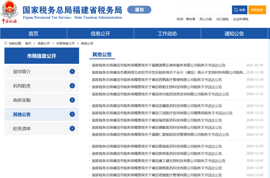Click breadcrumb link 其他公告
This screenshot has width=270, height=178.
coord(87,43)
